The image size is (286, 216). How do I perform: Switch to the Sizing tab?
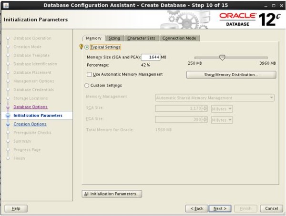[x=114, y=38]
